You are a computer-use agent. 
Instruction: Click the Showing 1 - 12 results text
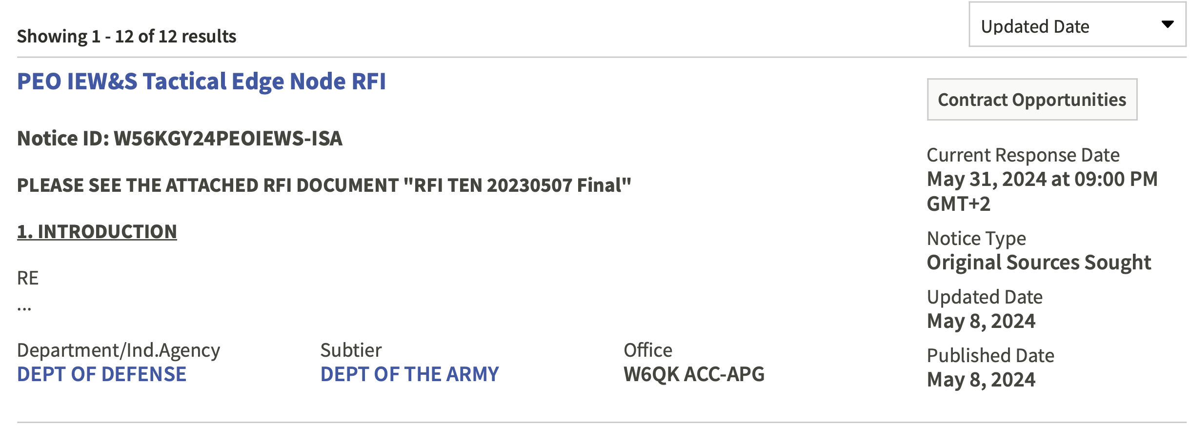pos(126,36)
